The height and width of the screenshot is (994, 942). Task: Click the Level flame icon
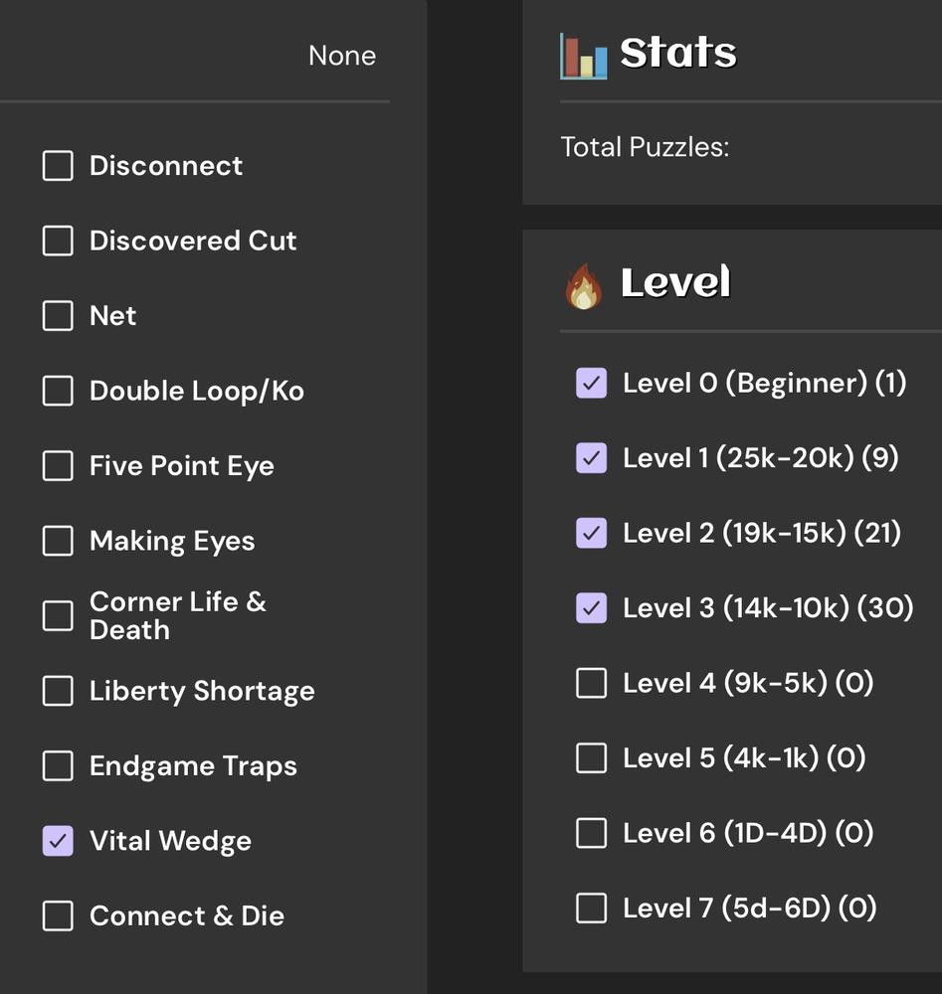point(584,286)
